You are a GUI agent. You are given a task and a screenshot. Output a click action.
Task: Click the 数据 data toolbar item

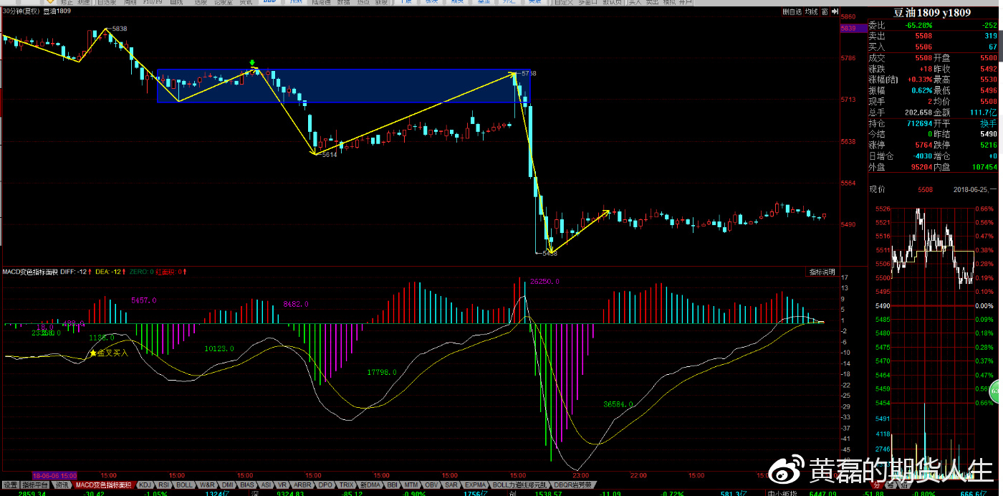pyautogui.click(x=343, y=3)
